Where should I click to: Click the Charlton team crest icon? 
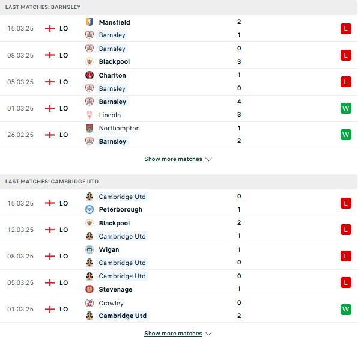point(89,75)
